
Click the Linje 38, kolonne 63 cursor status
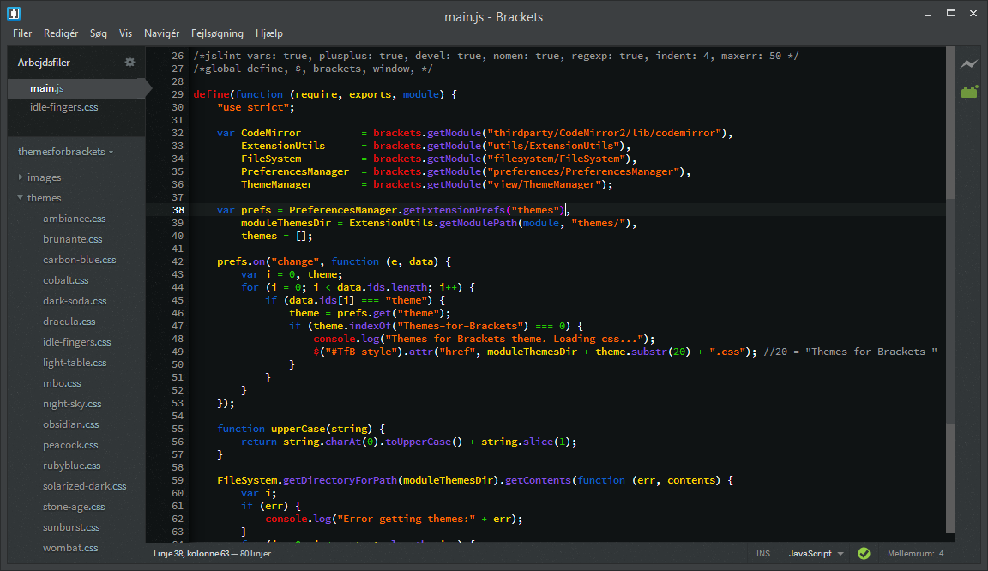(x=191, y=553)
